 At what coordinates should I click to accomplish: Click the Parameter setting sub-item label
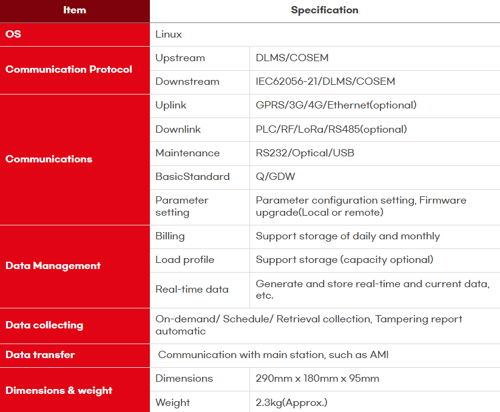182,207
